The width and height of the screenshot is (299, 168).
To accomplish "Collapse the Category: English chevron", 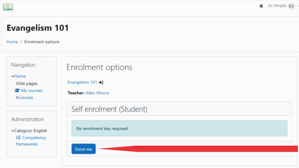I will (13, 131).
